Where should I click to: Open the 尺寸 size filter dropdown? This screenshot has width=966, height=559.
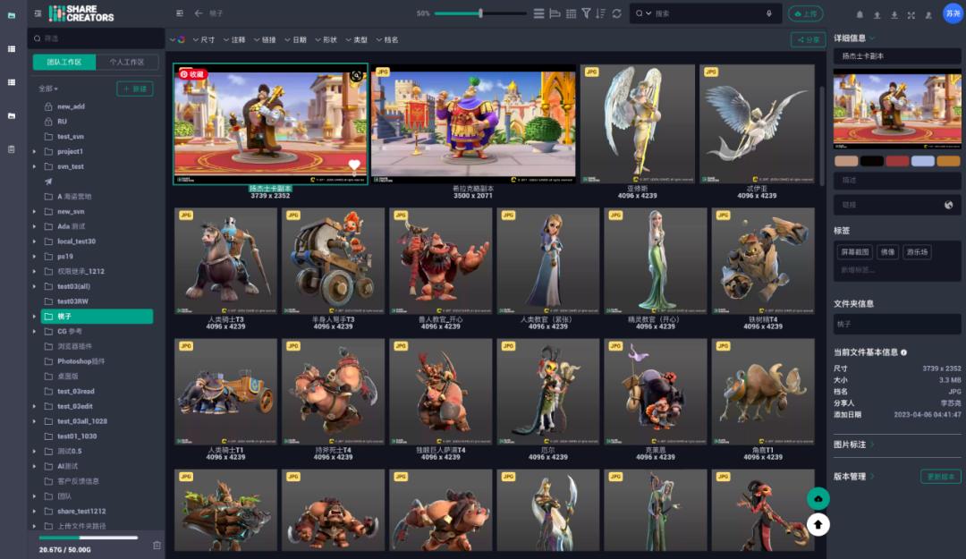pos(204,39)
